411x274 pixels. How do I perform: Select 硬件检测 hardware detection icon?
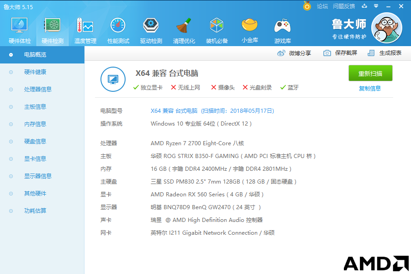pyautogui.click(x=53, y=26)
